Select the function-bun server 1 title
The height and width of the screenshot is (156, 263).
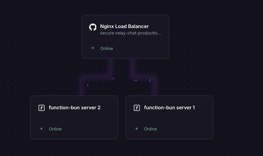[169, 107]
